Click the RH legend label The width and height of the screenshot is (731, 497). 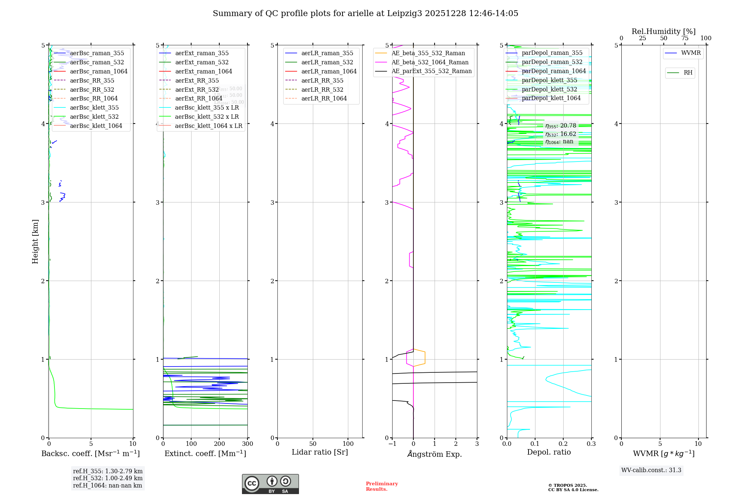688,73
